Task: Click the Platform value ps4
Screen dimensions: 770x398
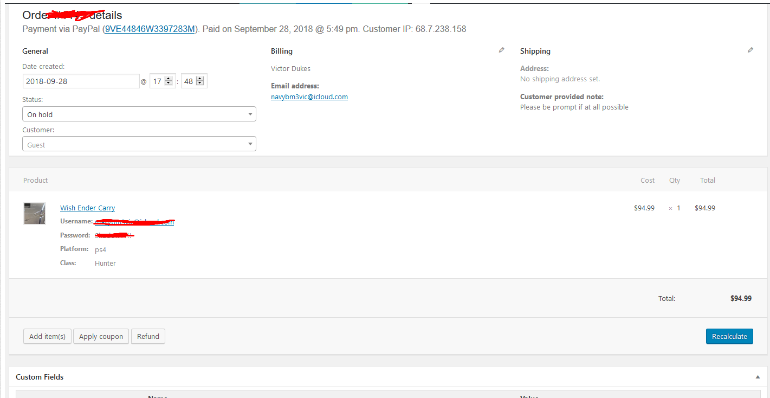Action: [x=100, y=249]
